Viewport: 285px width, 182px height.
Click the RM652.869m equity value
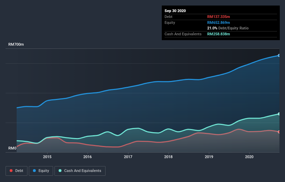coord(218,22)
